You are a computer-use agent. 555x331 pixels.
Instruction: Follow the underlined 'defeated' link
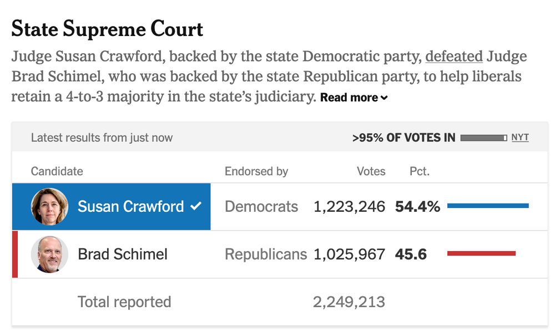coord(454,56)
